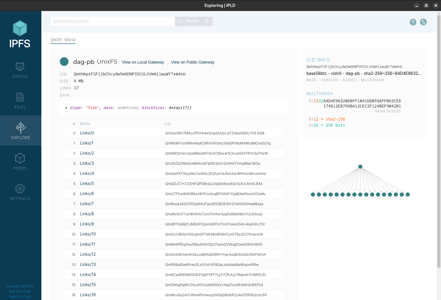
Task: Click the vertical scrollbar
Action: tap(439, 142)
